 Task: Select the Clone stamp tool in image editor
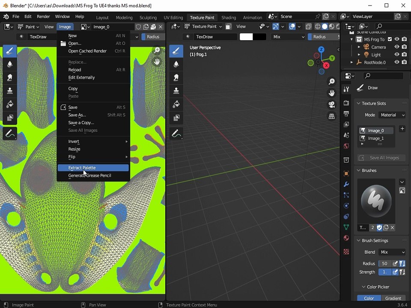coord(10,91)
